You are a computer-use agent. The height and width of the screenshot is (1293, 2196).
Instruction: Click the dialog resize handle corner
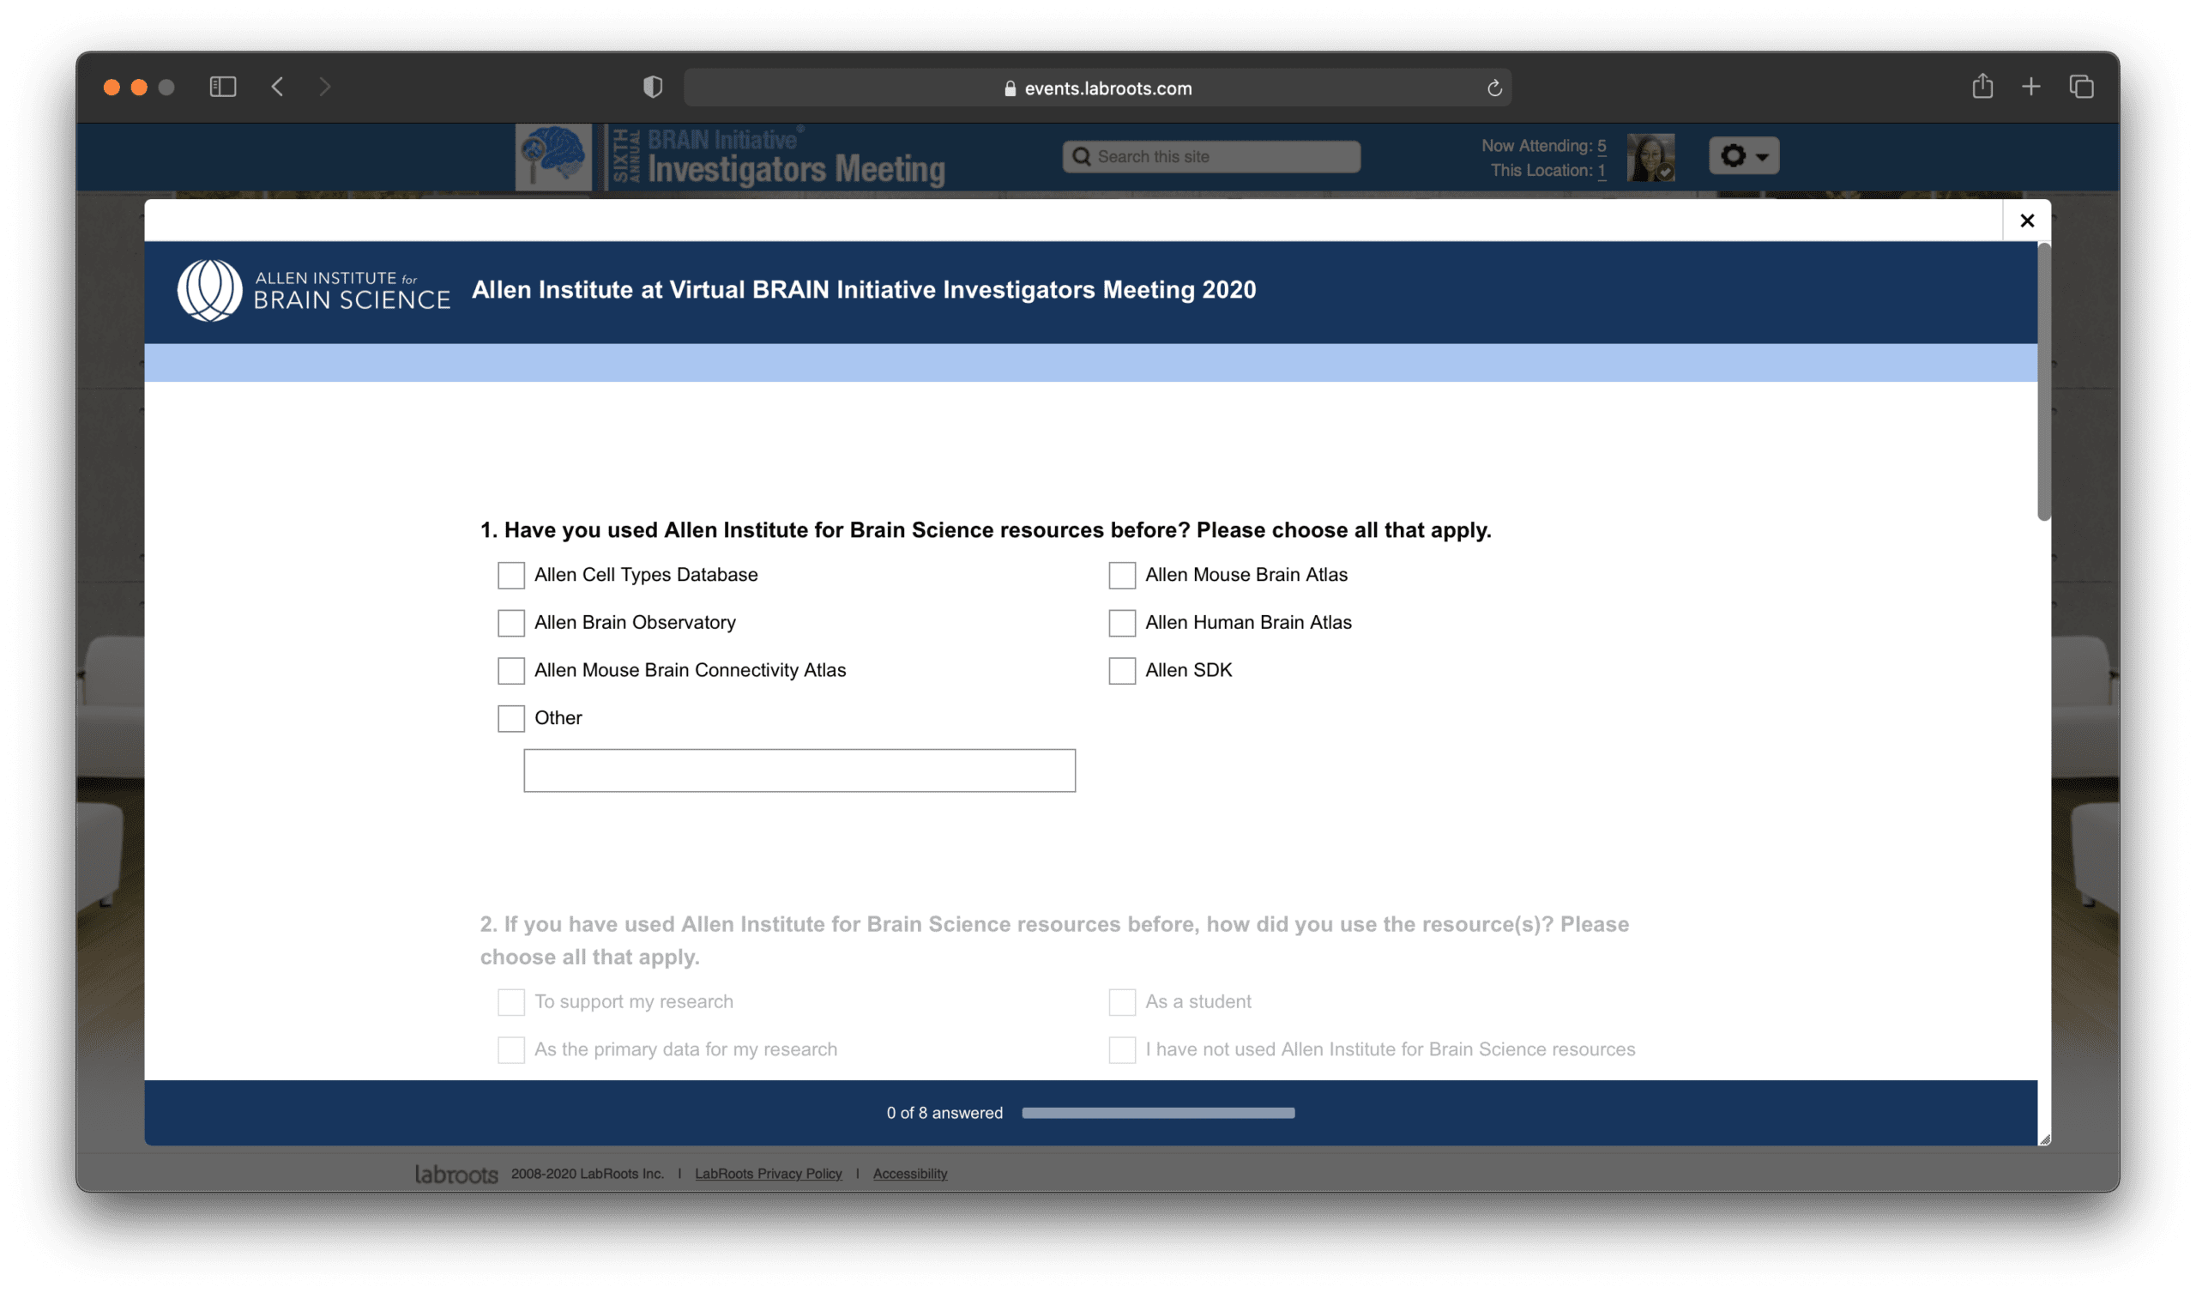click(2043, 1139)
